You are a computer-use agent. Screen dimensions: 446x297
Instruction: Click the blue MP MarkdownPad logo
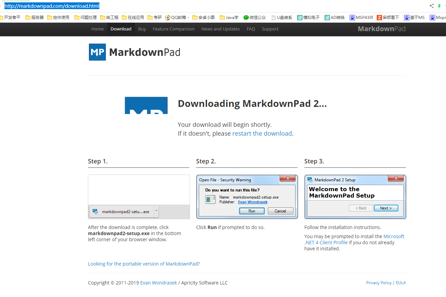[x=97, y=52]
